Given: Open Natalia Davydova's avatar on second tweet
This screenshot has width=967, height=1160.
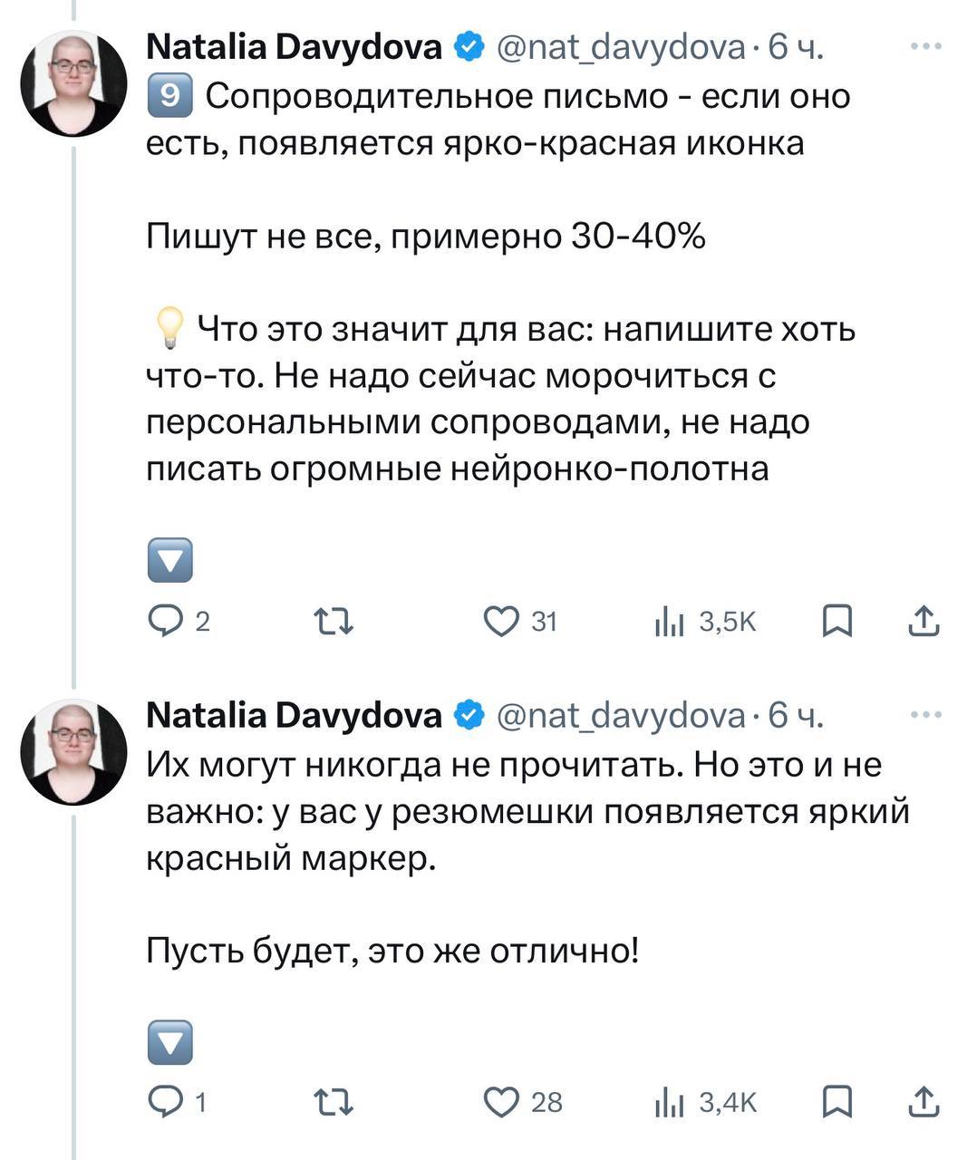Looking at the screenshot, I should (73, 752).
